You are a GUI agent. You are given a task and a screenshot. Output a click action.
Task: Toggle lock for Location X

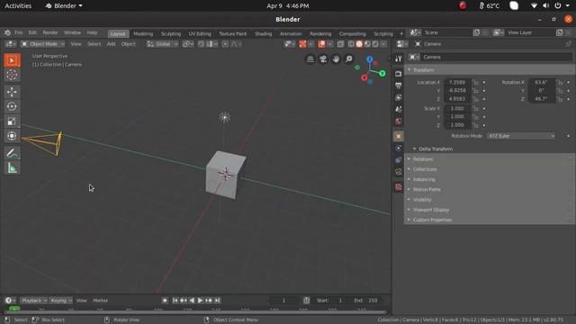point(476,82)
